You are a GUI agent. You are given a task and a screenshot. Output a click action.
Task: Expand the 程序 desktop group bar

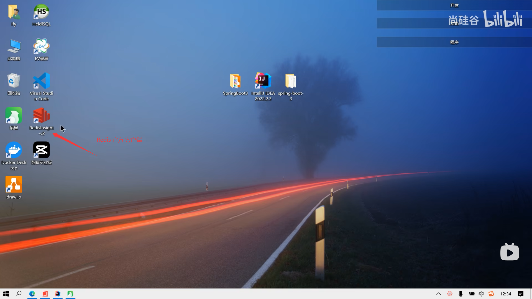point(454,42)
